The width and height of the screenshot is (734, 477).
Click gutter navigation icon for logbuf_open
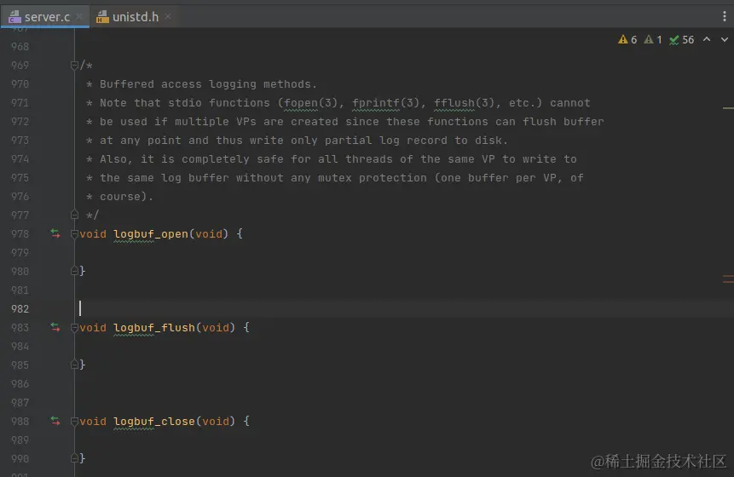[55, 234]
